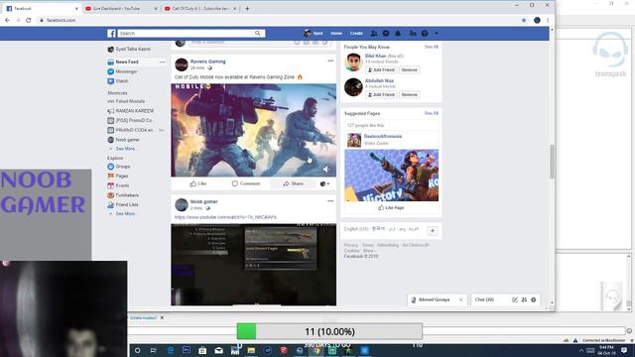Open account dropdown arrow in Facebook header

point(437,33)
